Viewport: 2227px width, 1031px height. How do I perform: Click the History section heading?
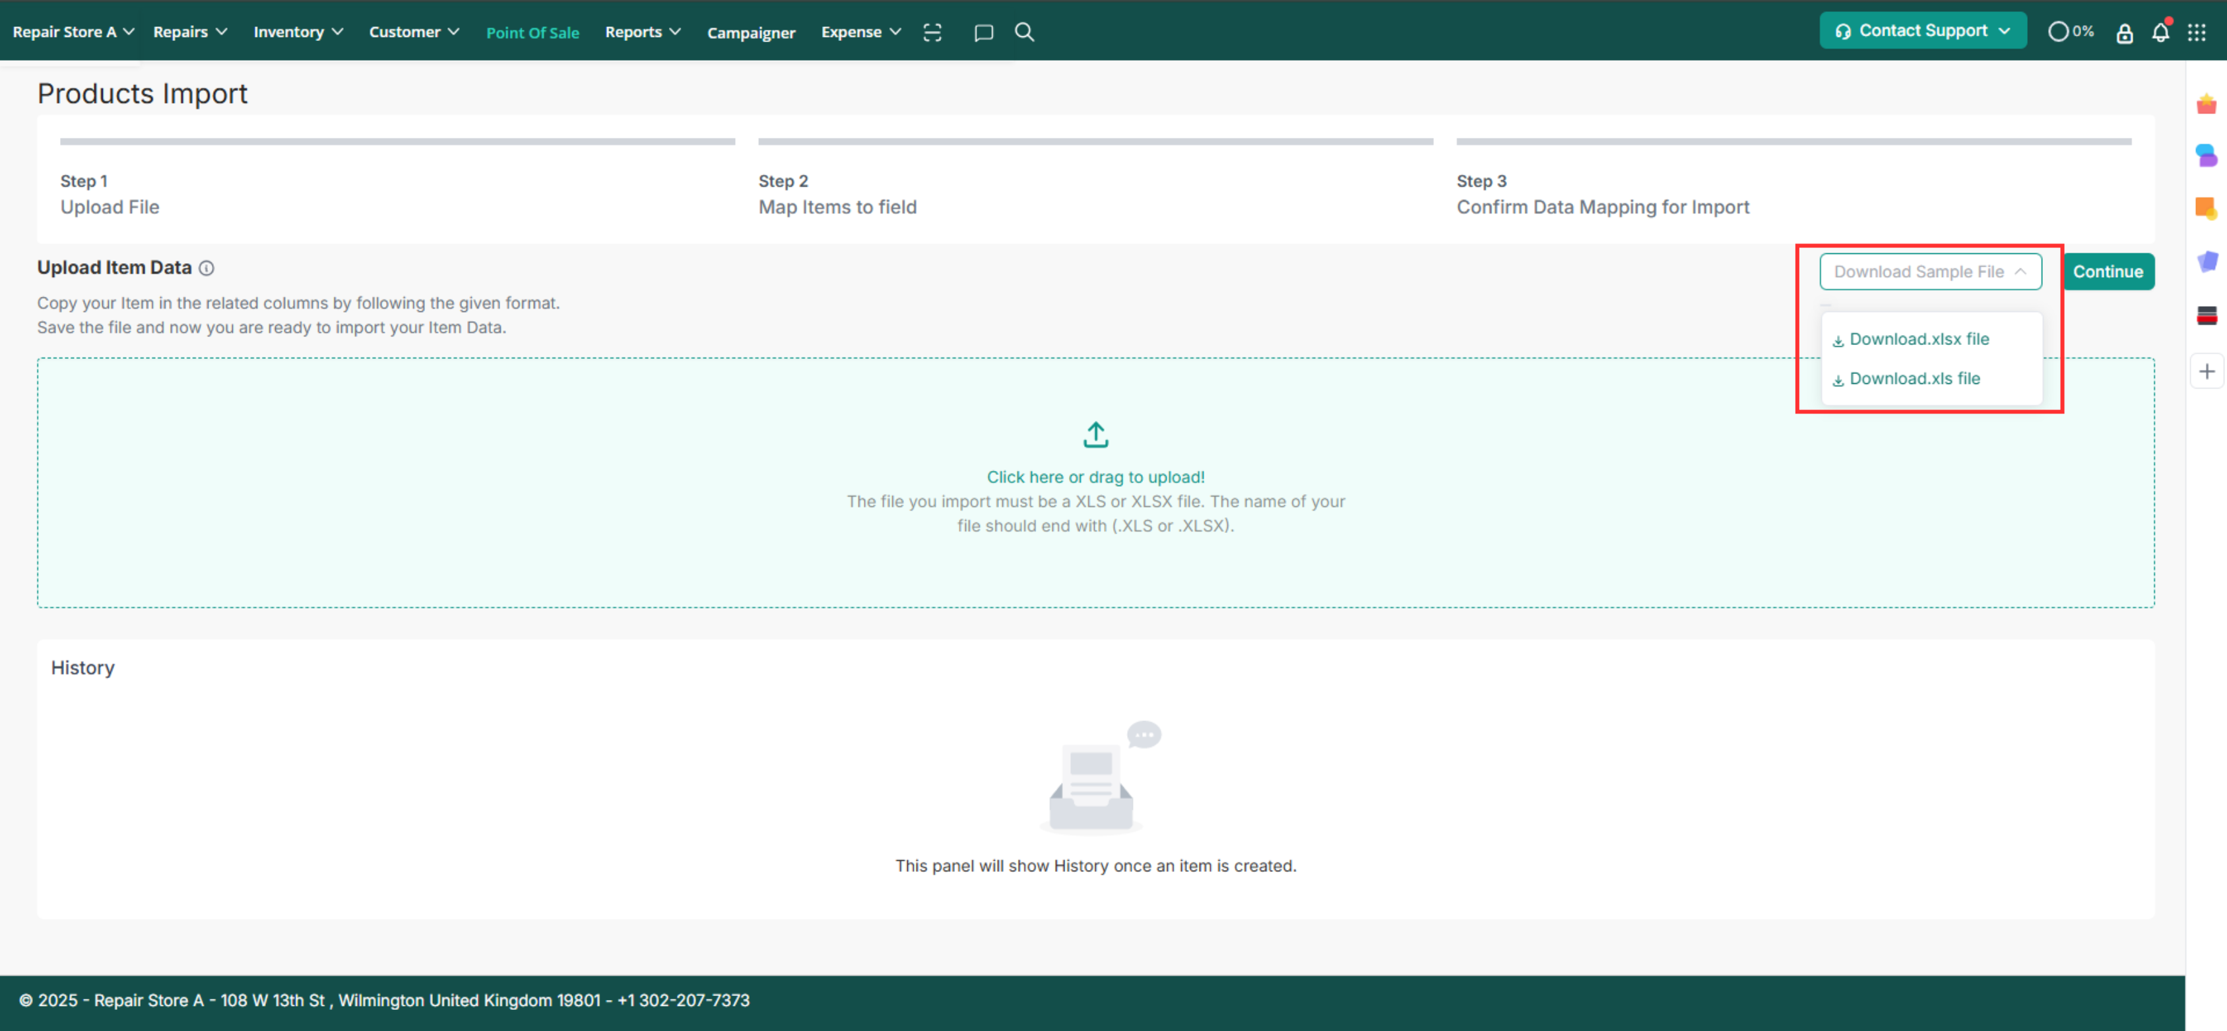[82, 668]
